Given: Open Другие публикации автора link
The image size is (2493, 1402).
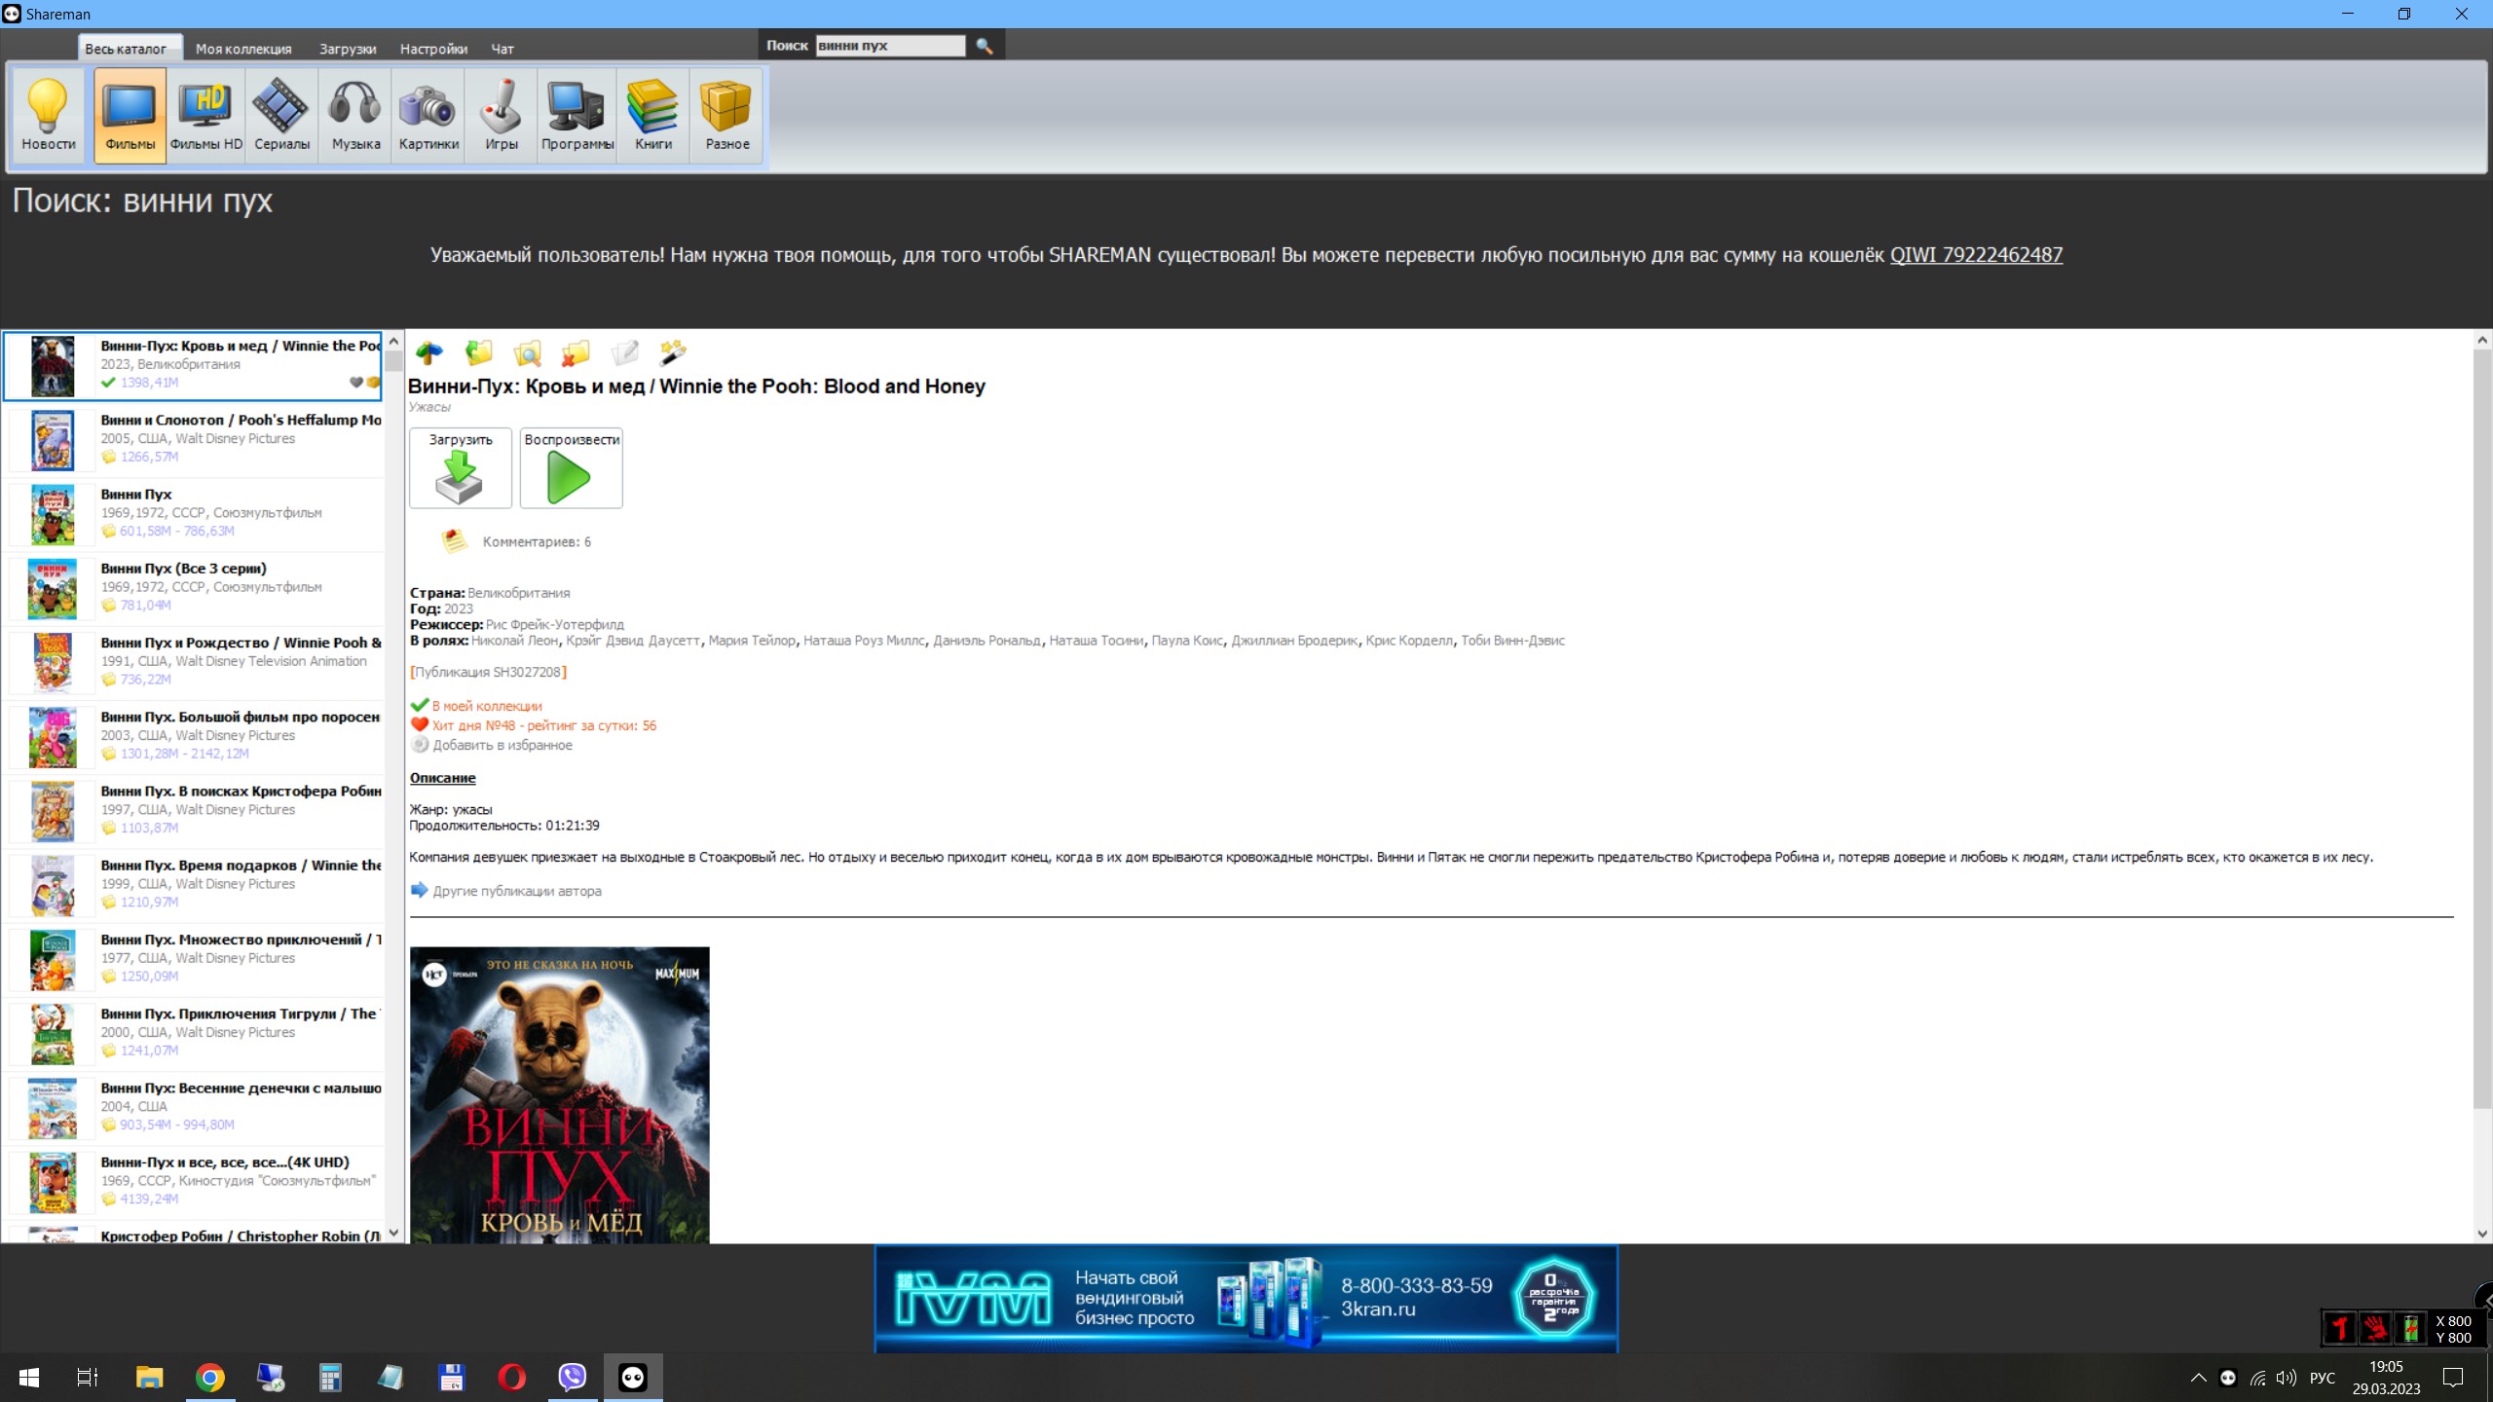Looking at the screenshot, I should click(517, 891).
